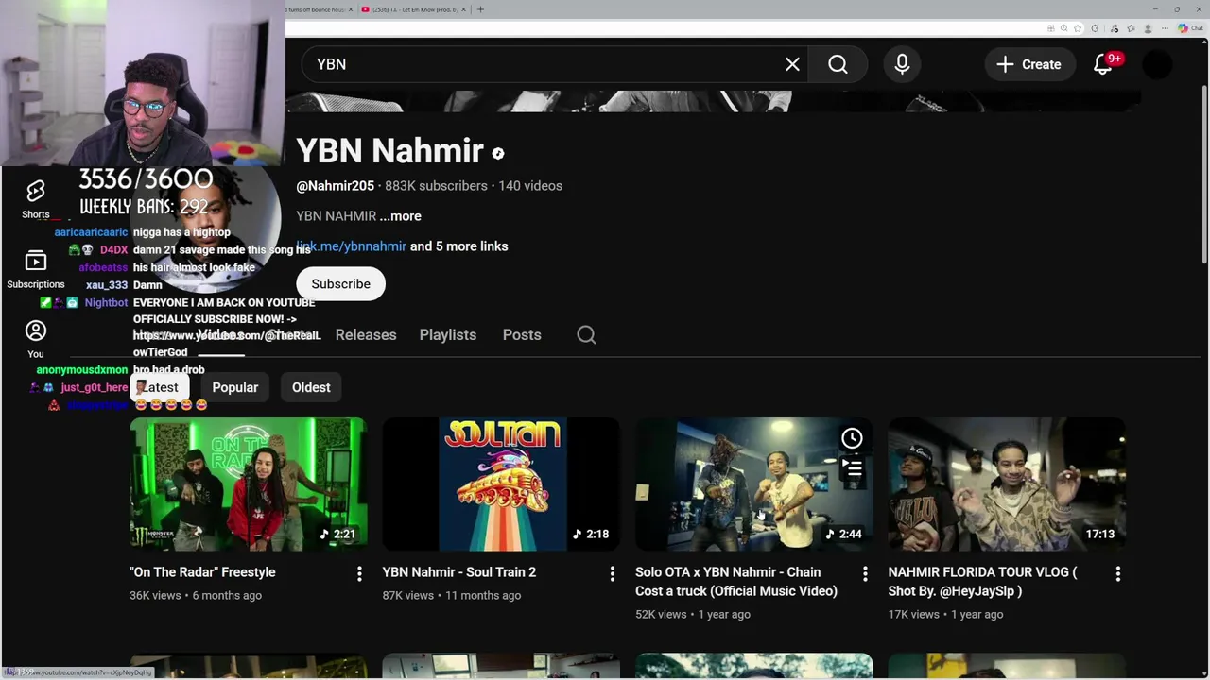
Task: Open the Create menu
Action: (x=1028, y=64)
